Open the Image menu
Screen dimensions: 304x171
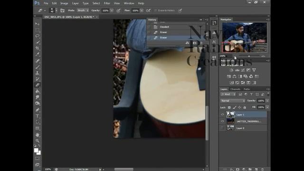[x=64, y=3]
